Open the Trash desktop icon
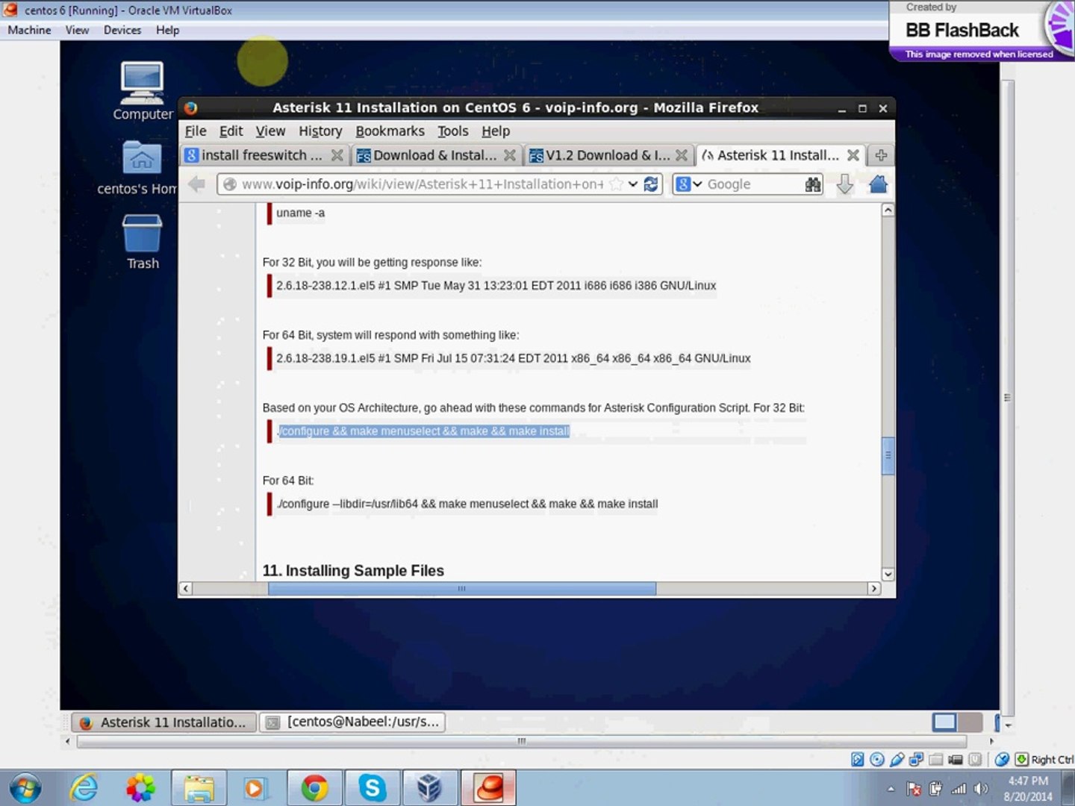Screen dimensions: 1075x806 (x=142, y=242)
